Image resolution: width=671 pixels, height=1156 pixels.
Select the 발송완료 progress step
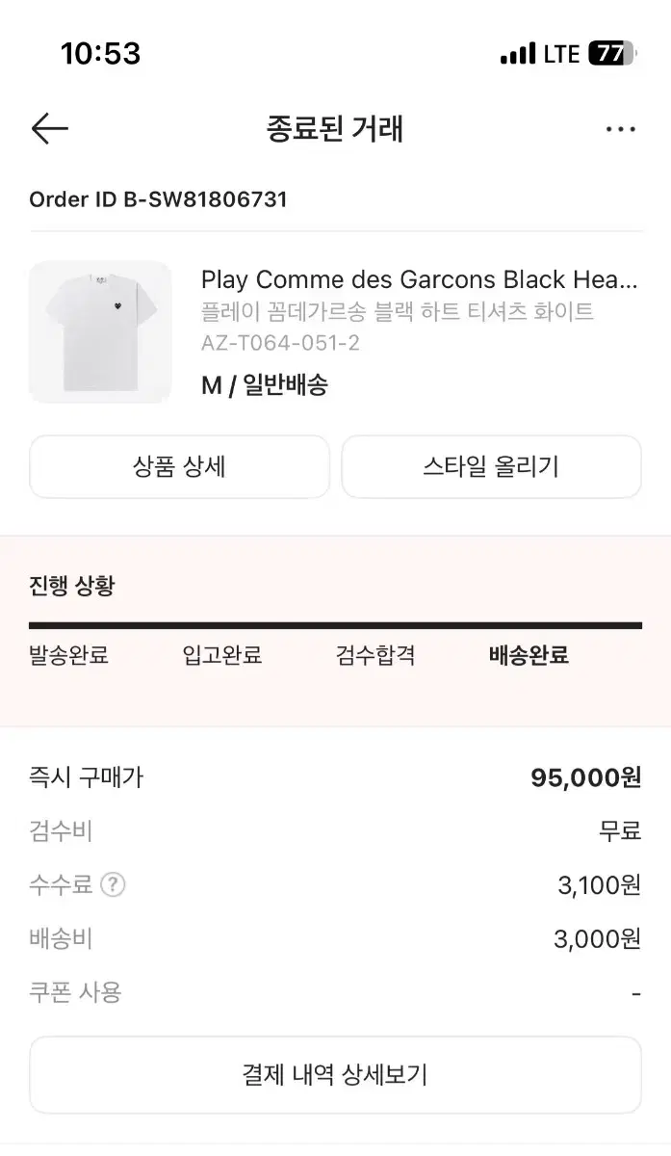(67, 655)
